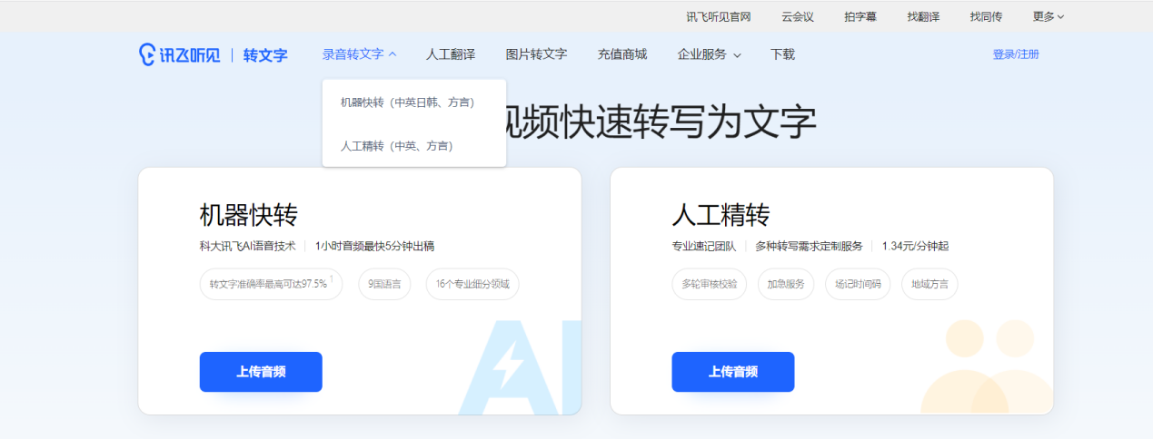Click the 16个专业细分领域 tag
This screenshot has height=439, width=1153.
click(472, 284)
